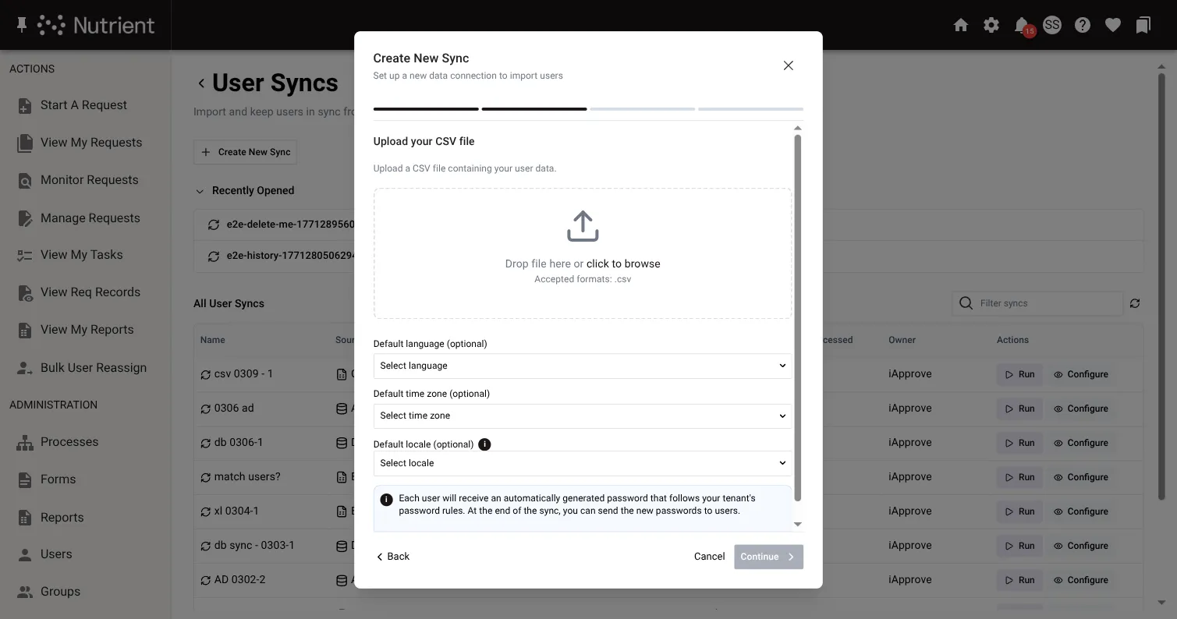Viewport: 1177px width, 619px height.
Task: Click the Continue button
Action: [768, 557]
